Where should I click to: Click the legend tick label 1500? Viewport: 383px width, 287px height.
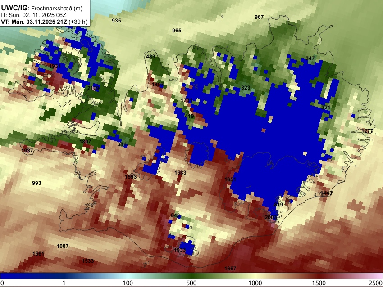click(x=319, y=283)
